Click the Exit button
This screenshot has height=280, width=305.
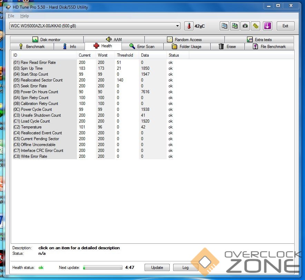pos(285,26)
